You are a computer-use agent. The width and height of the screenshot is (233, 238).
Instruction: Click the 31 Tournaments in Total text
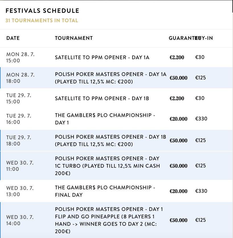[x=42, y=20]
